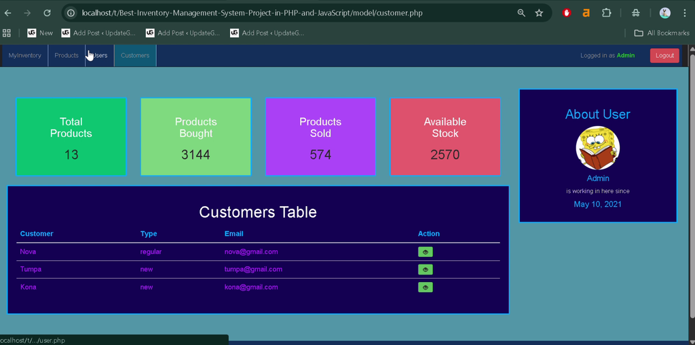The width and height of the screenshot is (695, 345).
Task: Open Chrome three-dot menu
Action: pos(685,13)
